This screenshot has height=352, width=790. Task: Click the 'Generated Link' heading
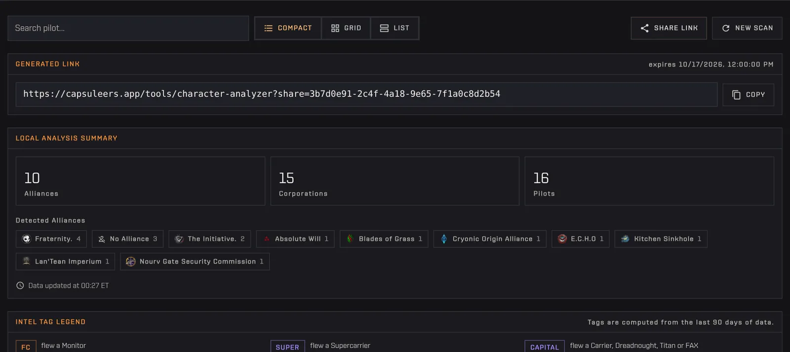[47, 64]
